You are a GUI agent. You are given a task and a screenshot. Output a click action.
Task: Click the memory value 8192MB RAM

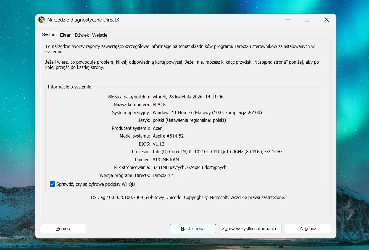coord(166,160)
